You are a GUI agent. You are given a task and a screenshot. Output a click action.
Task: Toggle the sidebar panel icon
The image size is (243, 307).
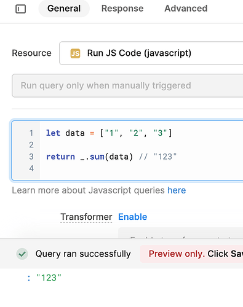21,9
